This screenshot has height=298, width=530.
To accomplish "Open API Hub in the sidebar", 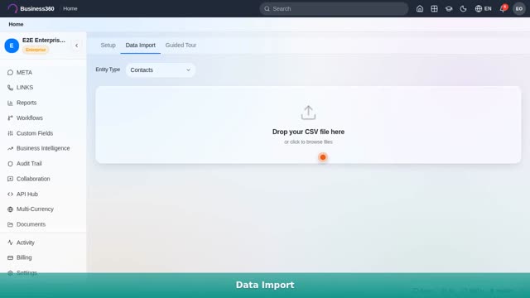I will [43, 194].
